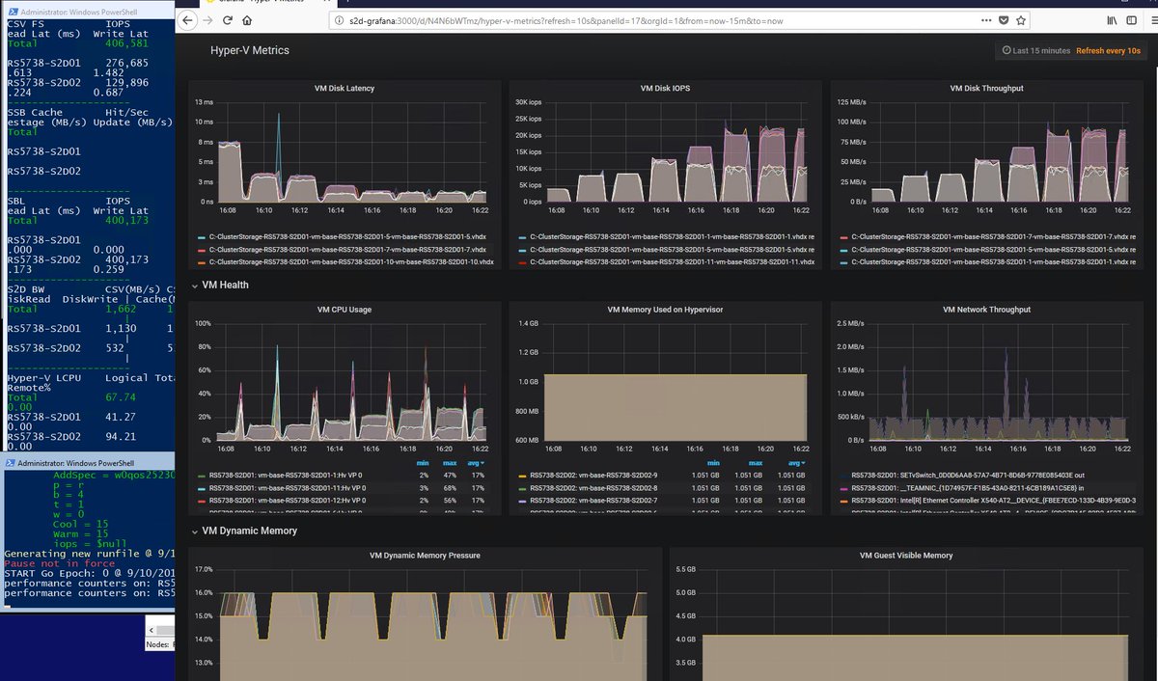Image resolution: width=1158 pixels, height=681 pixels.
Task: Collapse the VM Health row
Action: (x=219, y=285)
